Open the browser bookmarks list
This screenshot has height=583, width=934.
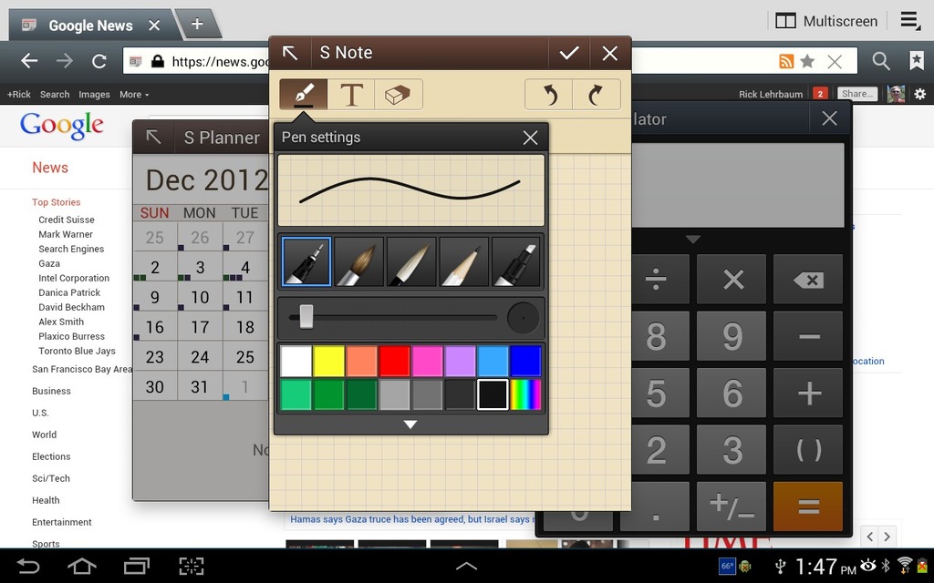916,61
